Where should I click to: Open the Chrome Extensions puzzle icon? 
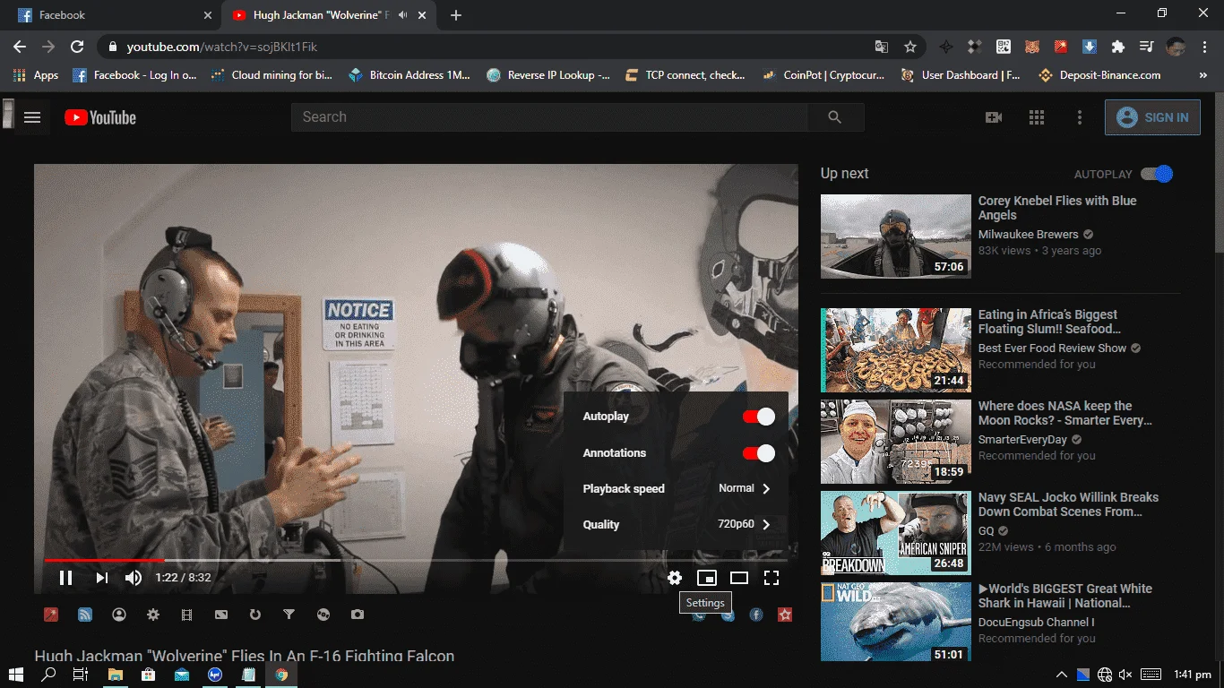[1117, 47]
